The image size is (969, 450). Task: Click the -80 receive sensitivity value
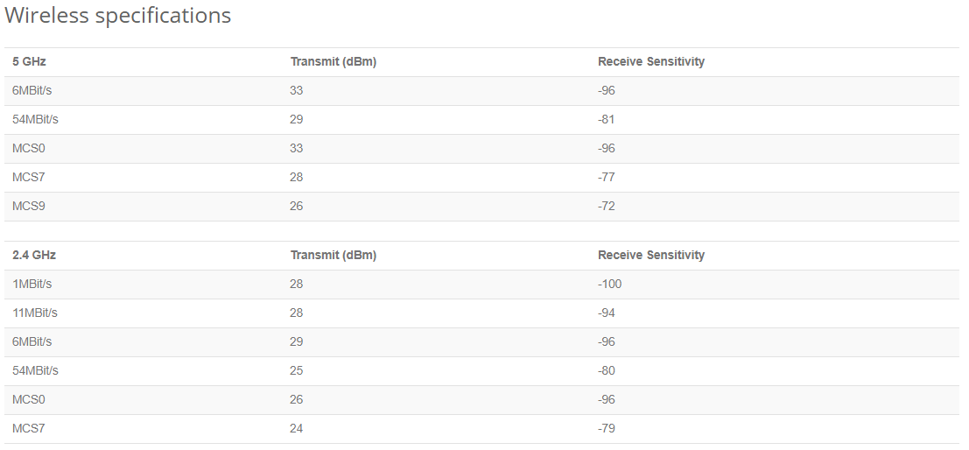[x=607, y=371]
